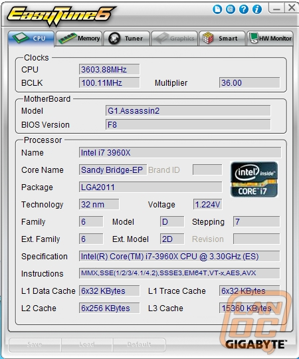Click the L1 Data Cache field 6x32 KBytes
The height and width of the screenshot is (359, 299).
[x=110, y=291]
